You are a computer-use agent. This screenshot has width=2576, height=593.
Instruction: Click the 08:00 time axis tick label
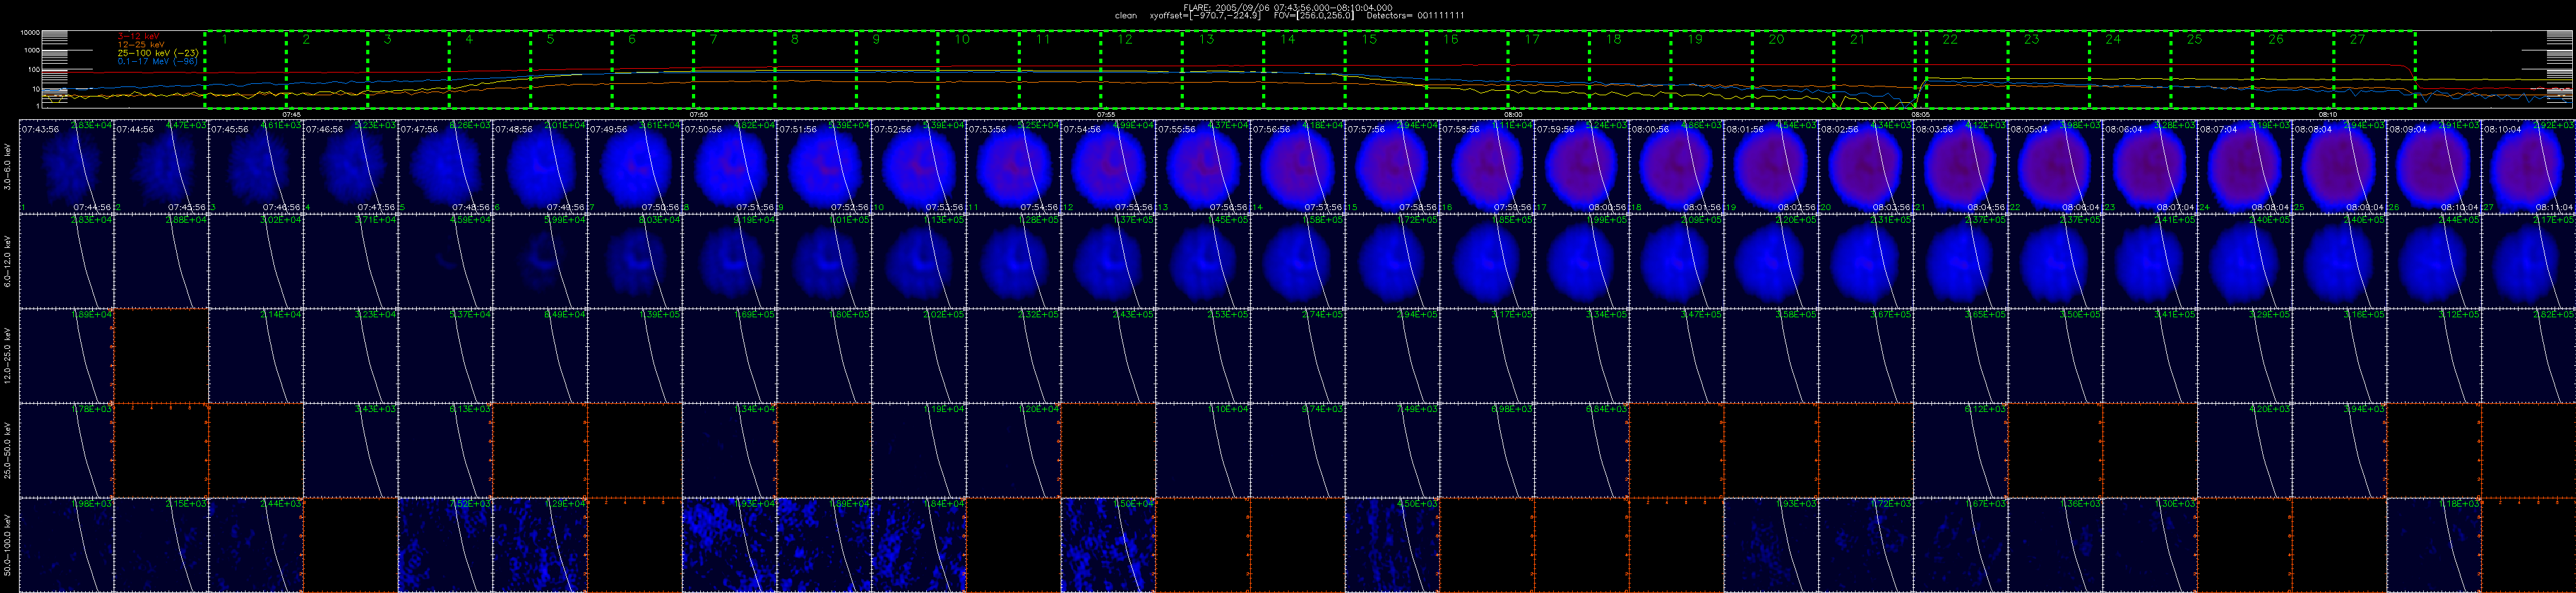click(x=1513, y=114)
